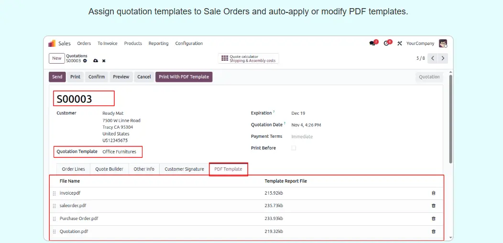Click the gear icon next to S00003
This screenshot has height=243, width=503.
85,61
